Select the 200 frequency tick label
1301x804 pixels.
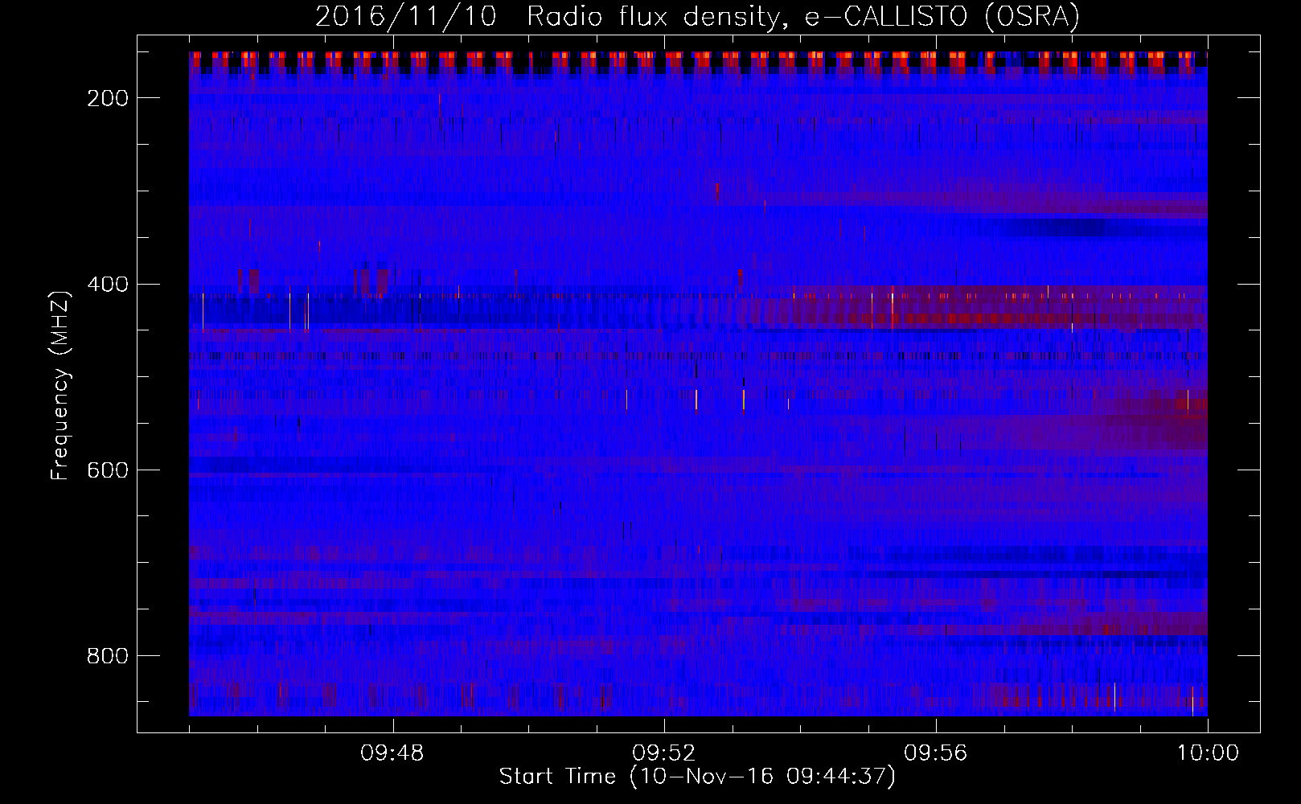click(x=108, y=98)
